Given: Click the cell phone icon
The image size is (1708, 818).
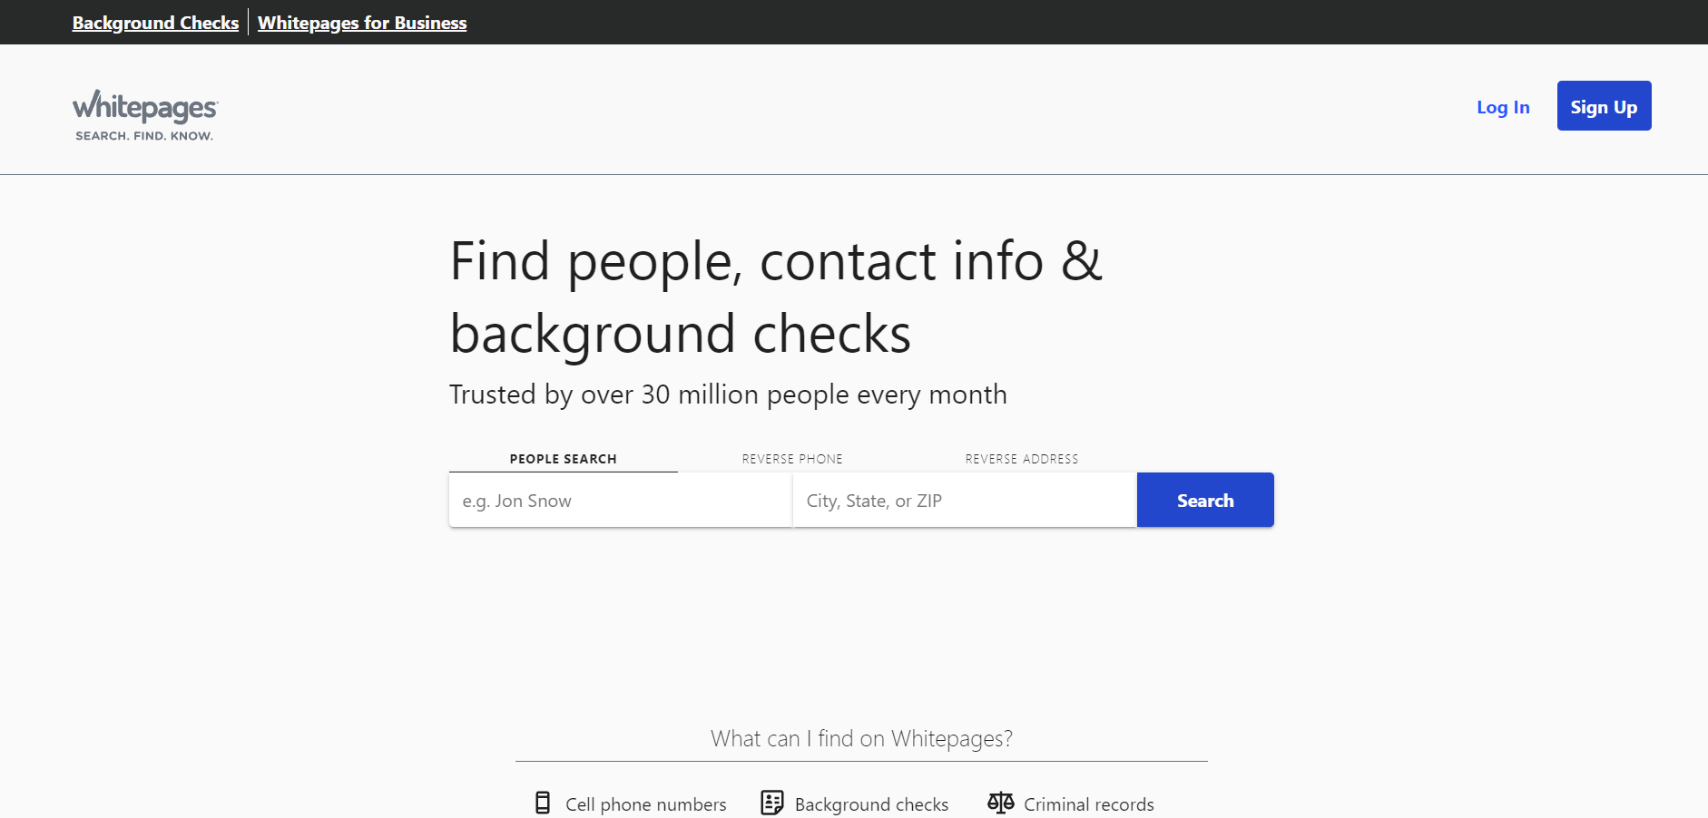Looking at the screenshot, I should (x=543, y=803).
